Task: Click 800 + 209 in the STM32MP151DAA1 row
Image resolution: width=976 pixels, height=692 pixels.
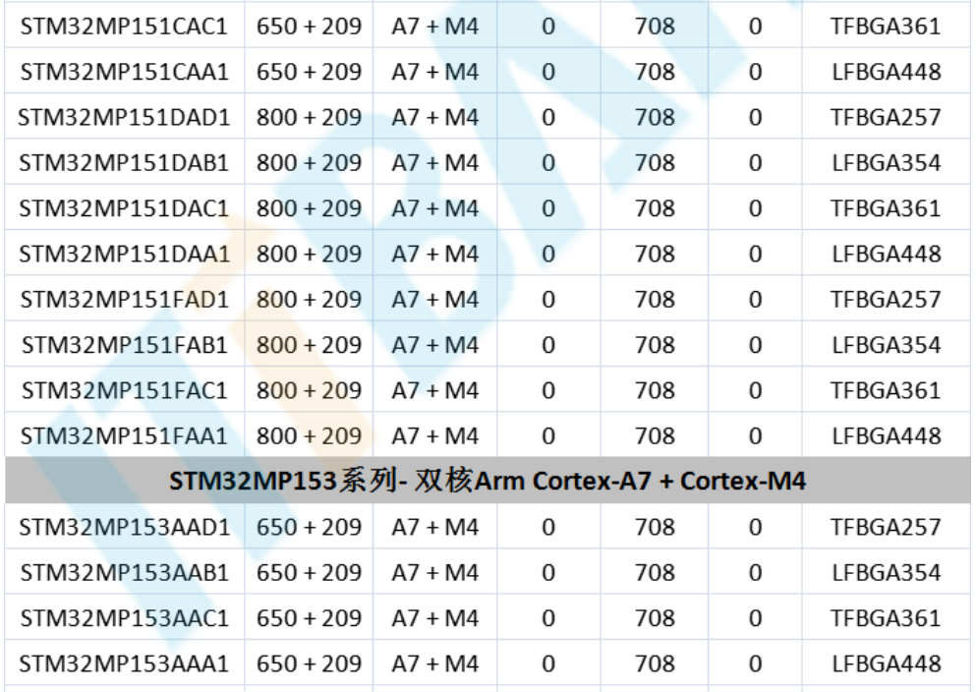Action: [309, 254]
